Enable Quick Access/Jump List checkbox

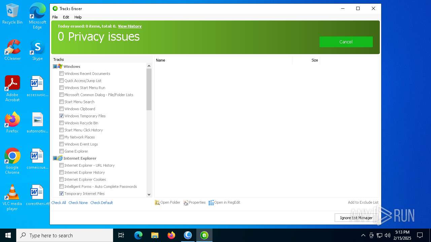[x=61, y=80]
